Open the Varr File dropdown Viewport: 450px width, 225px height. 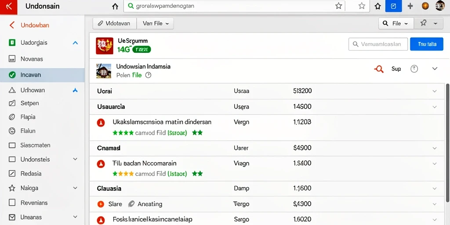pos(155,24)
